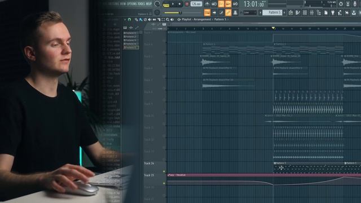The height and width of the screenshot is (203, 361).
Task: Open the Mixer icon
Action: click(x=312, y=12)
